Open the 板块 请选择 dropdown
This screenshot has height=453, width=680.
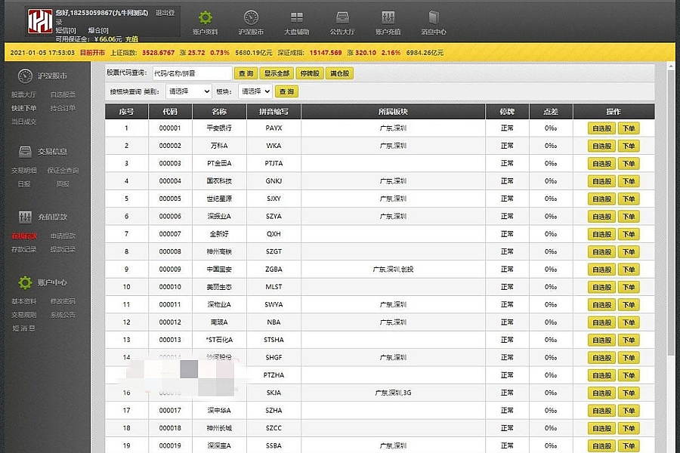[x=255, y=91]
